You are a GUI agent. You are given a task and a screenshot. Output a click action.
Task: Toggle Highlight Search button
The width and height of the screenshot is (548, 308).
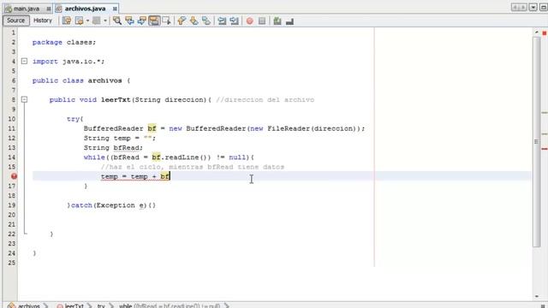[154, 21]
